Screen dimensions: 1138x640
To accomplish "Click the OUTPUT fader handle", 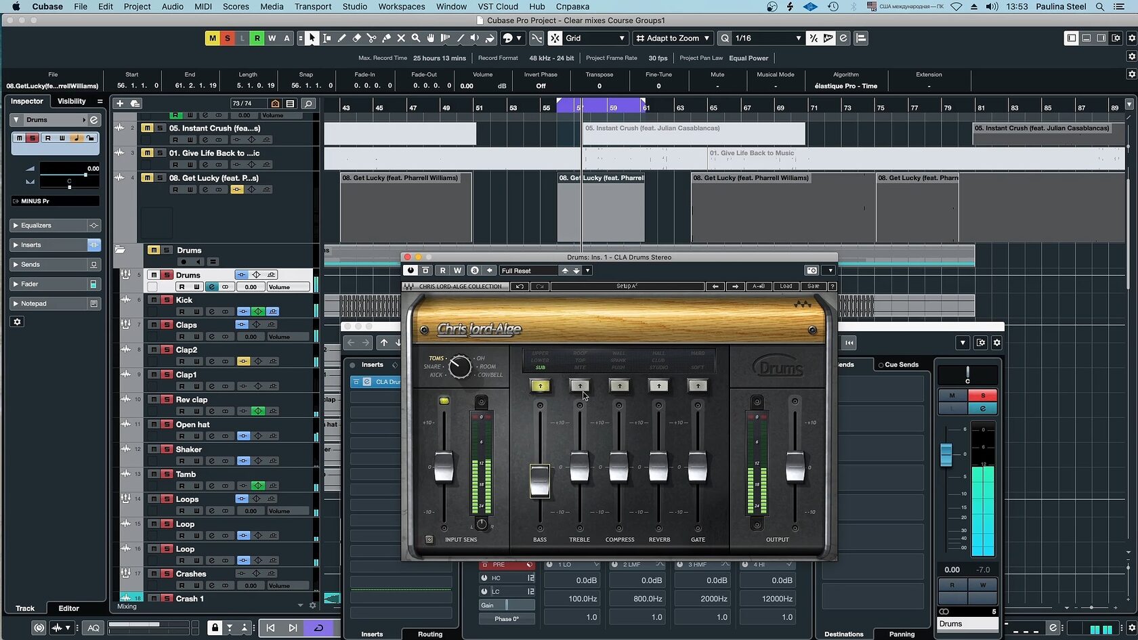I will tap(795, 467).
